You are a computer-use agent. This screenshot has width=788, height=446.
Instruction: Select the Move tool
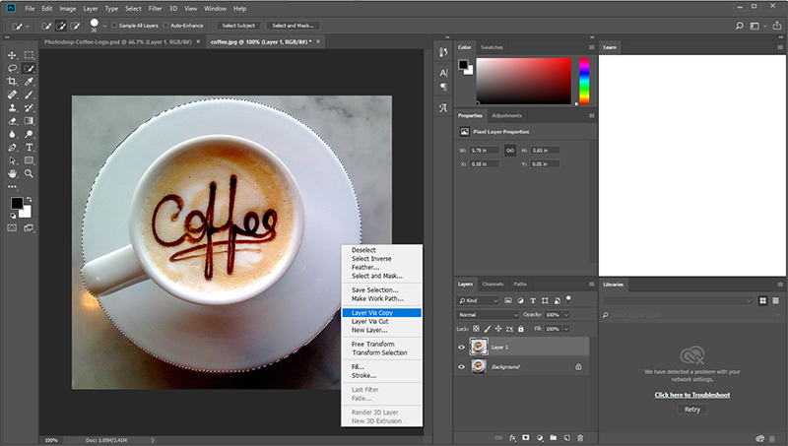tap(12, 56)
